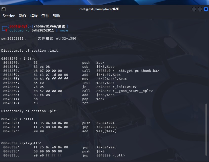Screen dimensions: 209x162
Task: Click the red root㉿dyf prompt text
Action: point(18,26)
